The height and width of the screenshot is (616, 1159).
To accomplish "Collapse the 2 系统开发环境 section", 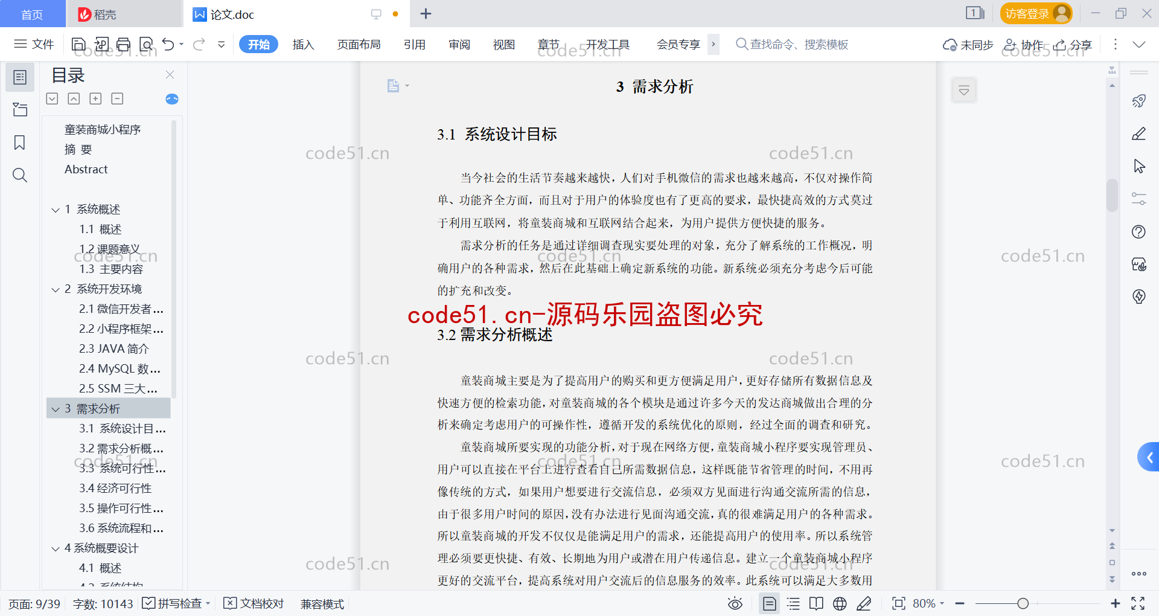I will 56,289.
